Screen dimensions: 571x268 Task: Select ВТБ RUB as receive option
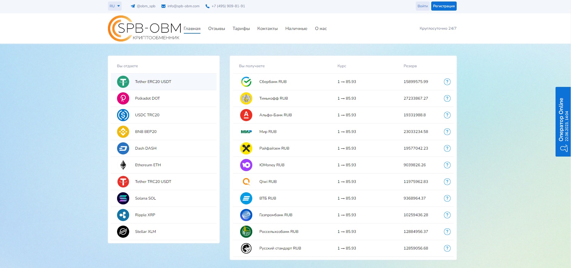(343, 198)
